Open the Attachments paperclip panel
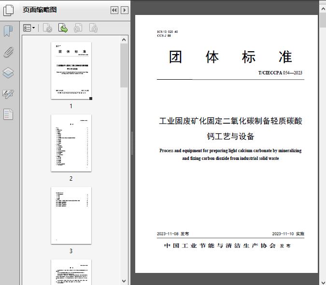Viewport: 326px width, 285px height. point(8,52)
